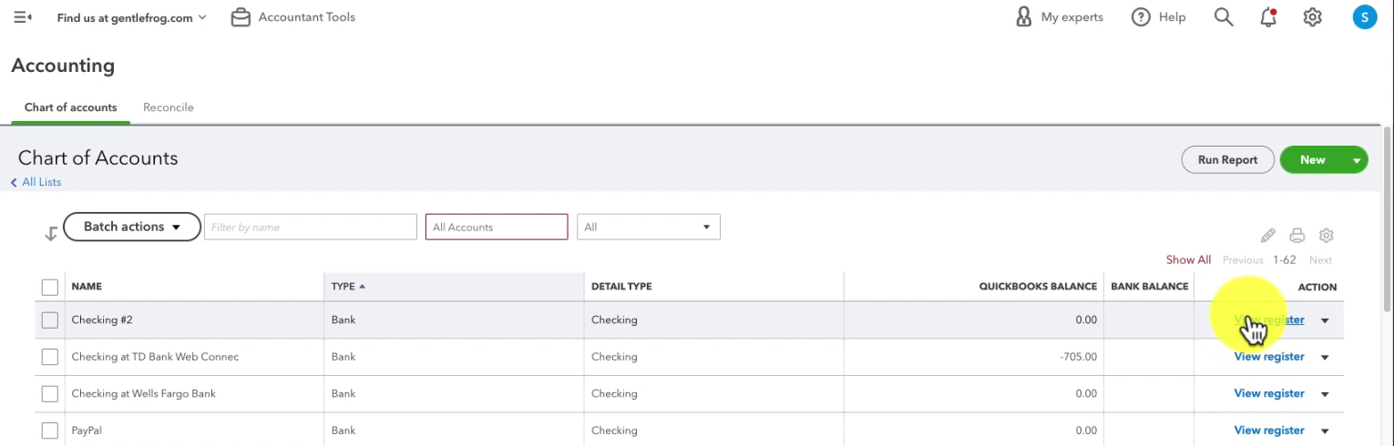Collapse the left navigation menu icon

point(23,17)
